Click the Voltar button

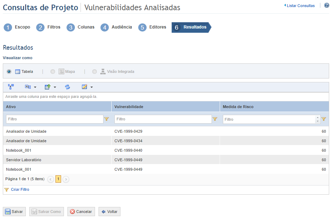109,212
